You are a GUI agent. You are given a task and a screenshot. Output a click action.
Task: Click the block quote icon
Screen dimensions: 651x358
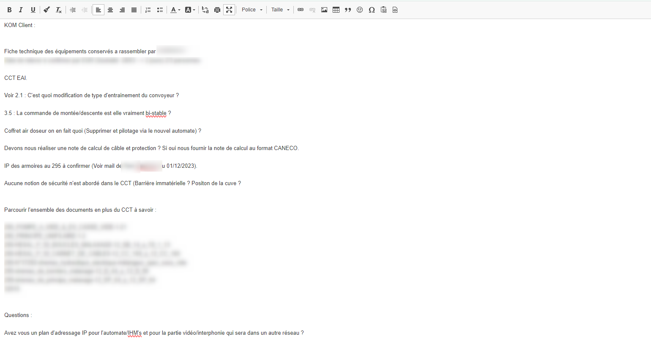click(x=348, y=10)
